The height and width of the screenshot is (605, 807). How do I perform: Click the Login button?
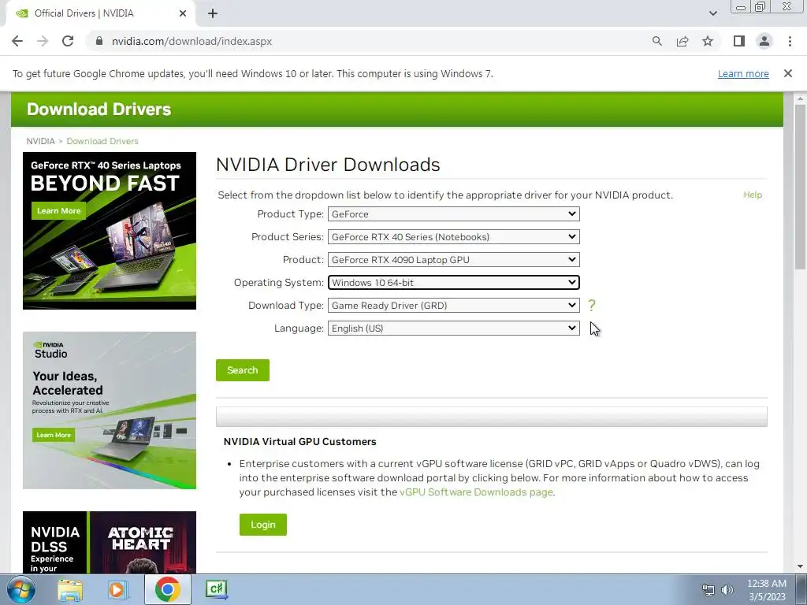(x=263, y=525)
